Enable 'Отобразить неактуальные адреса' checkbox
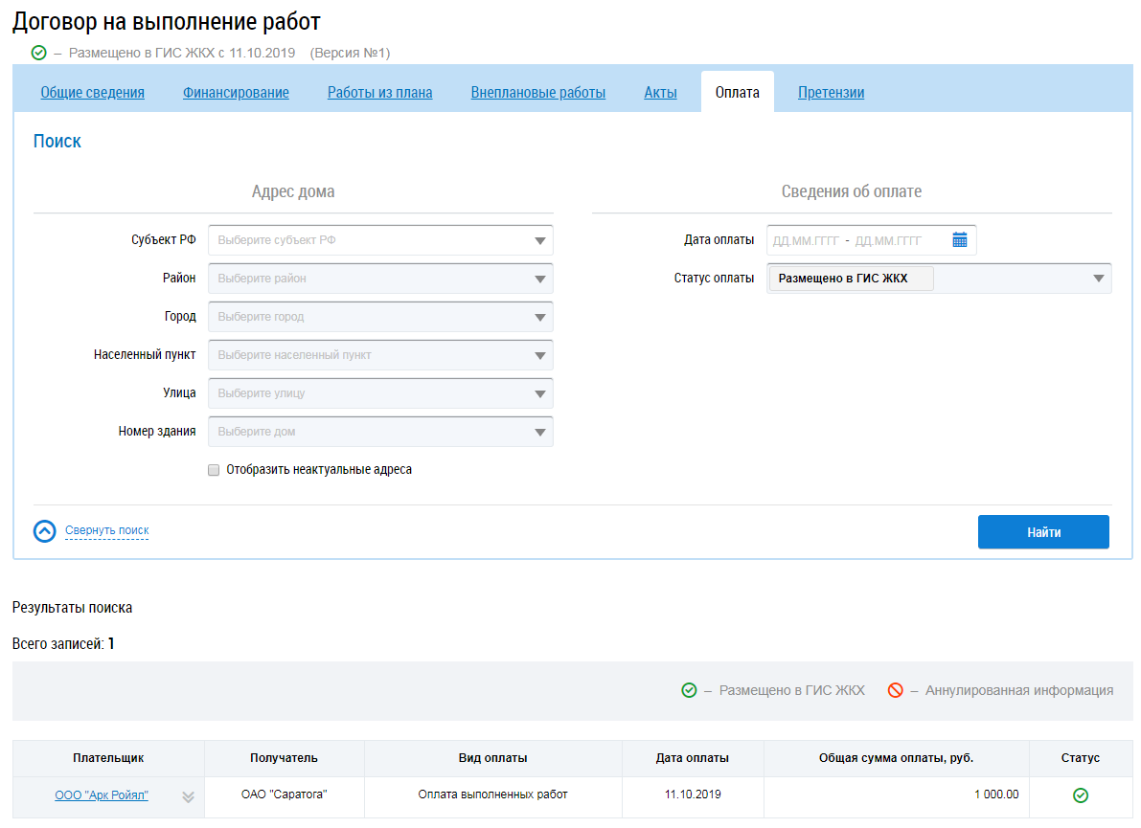 tap(214, 470)
